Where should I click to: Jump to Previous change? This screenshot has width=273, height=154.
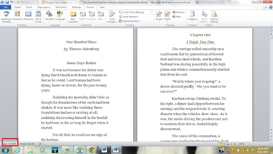178,12
